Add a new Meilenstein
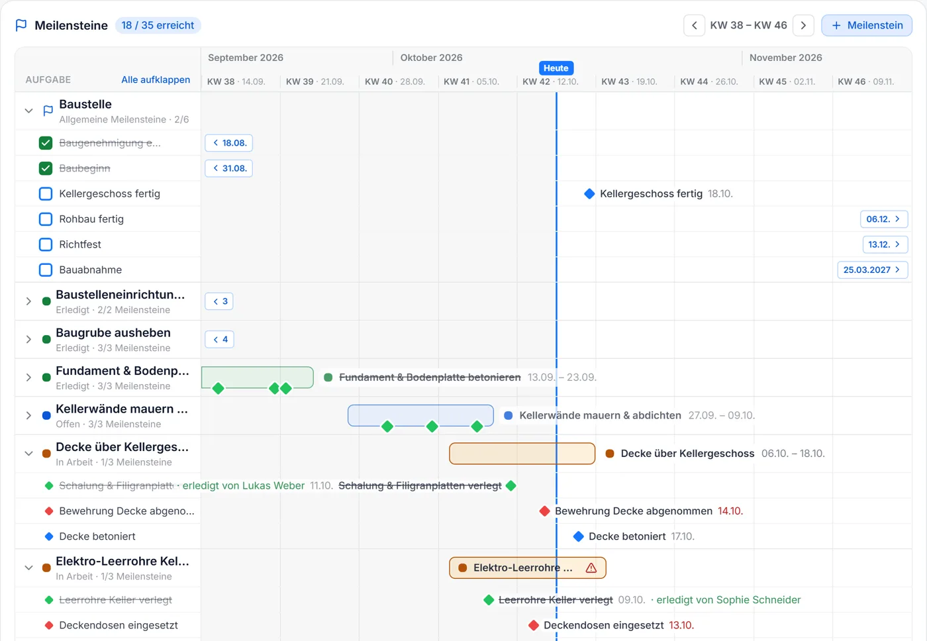The height and width of the screenshot is (641, 927). point(867,25)
